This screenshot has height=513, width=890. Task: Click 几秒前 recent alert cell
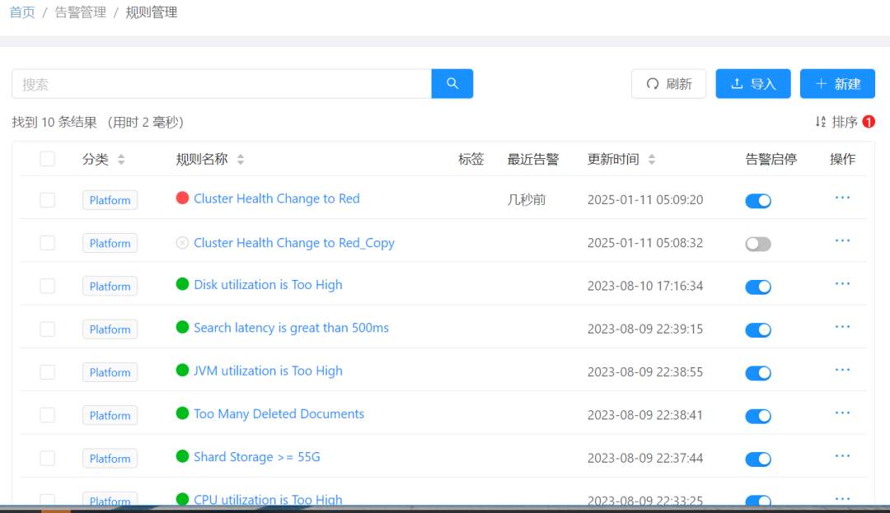click(526, 199)
